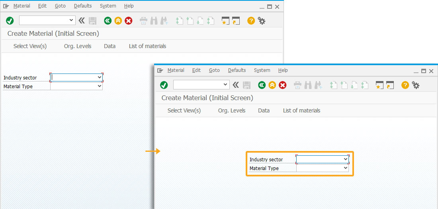Image resolution: width=438 pixels, height=209 pixels.
Task: Collapse command field chevrons in back window
Action: (x=81, y=20)
